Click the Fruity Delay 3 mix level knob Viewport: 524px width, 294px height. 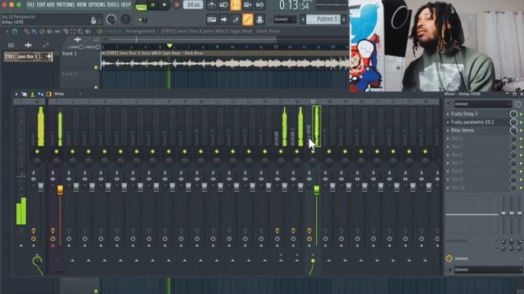(513, 114)
